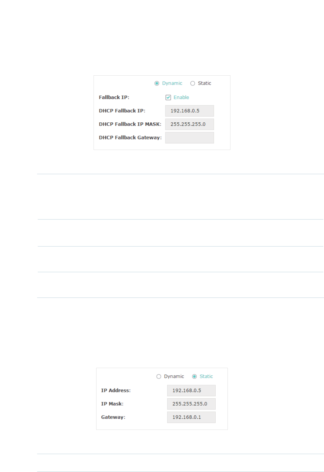Screen dimensions: 324x472
Task: Click the 'DHCP Fallback Gateway:' label
Action: click(130, 137)
